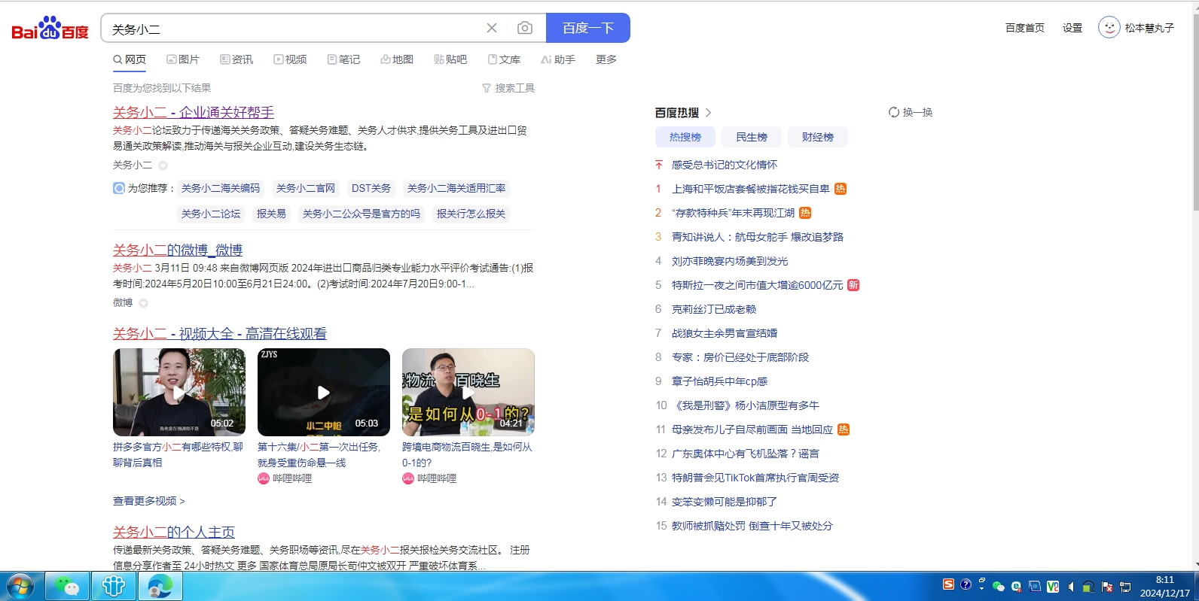
Task: Open 关务小二的微博_微博 result
Action: coord(178,250)
